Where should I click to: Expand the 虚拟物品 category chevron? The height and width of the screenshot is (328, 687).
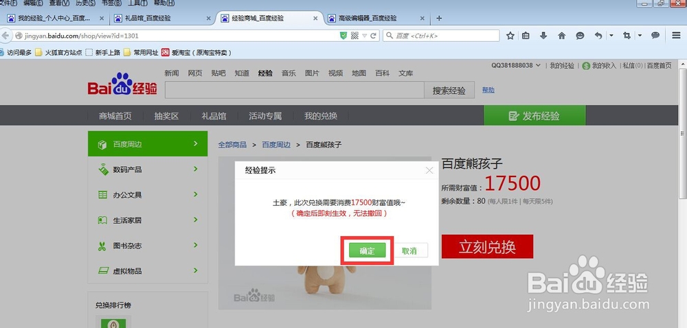195,270
